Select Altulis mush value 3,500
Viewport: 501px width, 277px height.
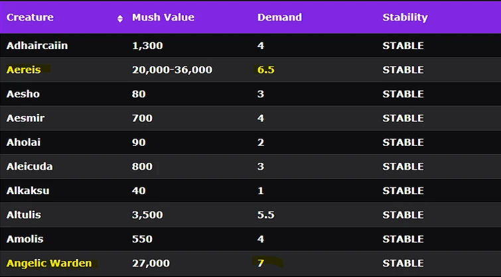147,215
